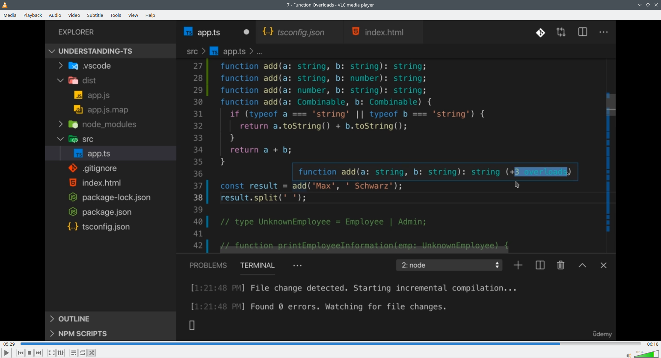
Task: Open the Tools menu
Action: click(116, 15)
